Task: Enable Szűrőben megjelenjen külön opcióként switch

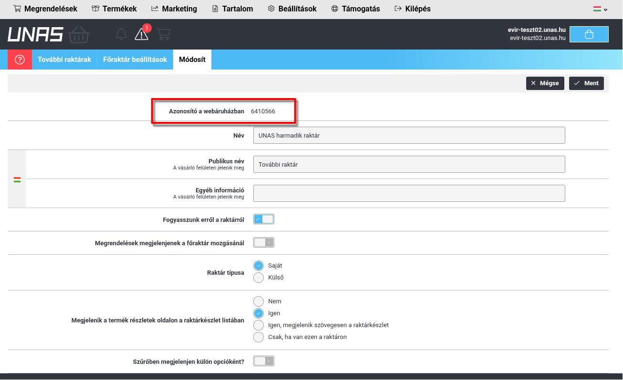Action: pyautogui.click(x=264, y=361)
